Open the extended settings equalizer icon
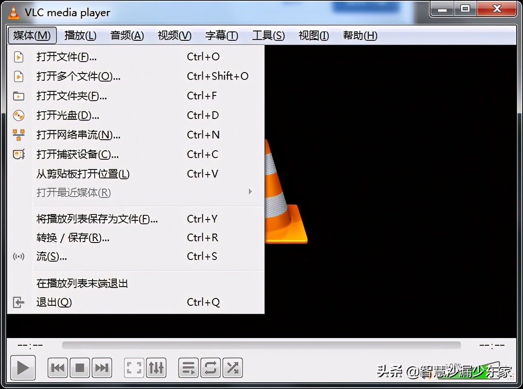The width and height of the screenshot is (523, 389). (x=156, y=368)
